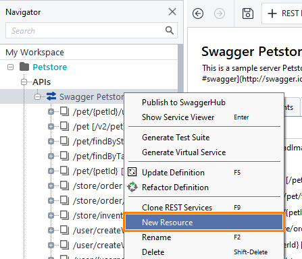Image resolution: width=302 pixels, height=259 pixels.
Task: Click the Swagger Petstore REST service icon
Action: (51, 96)
